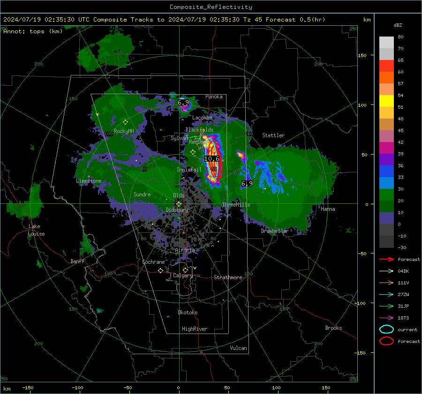Screen dimensions: 422x394
Task: Select the 10.6 storm top label
Action: pos(212,159)
